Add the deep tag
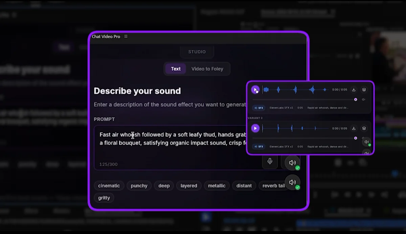The image size is (406, 234). (x=164, y=186)
